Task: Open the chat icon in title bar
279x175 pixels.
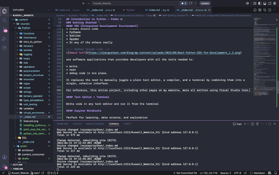Action: tap(190, 3)
